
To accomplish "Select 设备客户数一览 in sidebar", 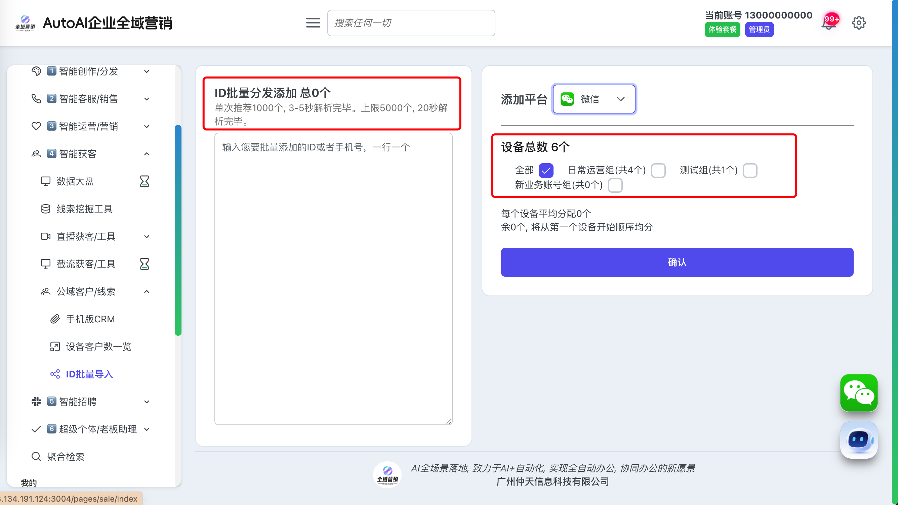I will (98, 347).
